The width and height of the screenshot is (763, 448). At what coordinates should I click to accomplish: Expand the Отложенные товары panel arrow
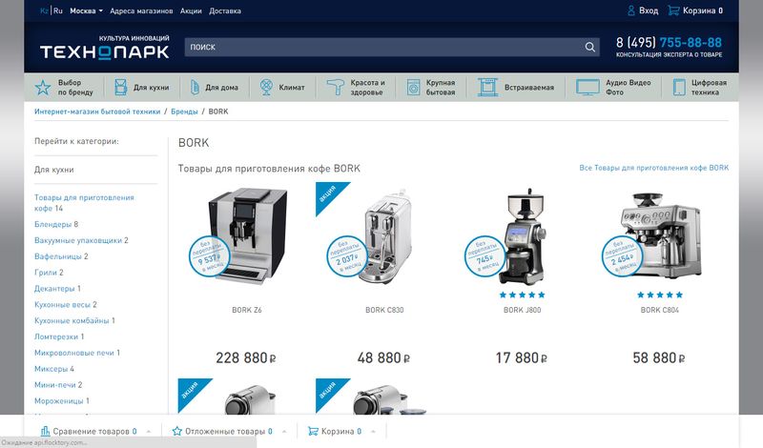pos(284,432)
